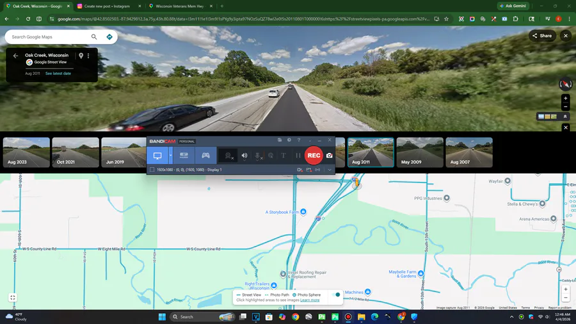The image size is (576, 324).
Task: Open Windows Start menu
Action: pos(162,317)
